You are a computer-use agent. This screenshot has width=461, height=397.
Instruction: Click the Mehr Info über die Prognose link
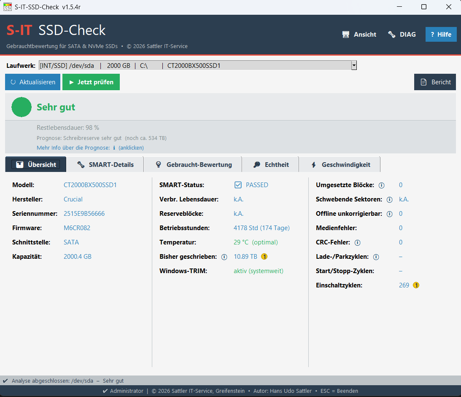point(73,148)
